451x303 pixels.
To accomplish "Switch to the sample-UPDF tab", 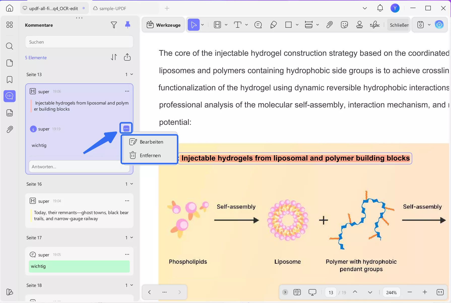I will (x=113, y=8).
